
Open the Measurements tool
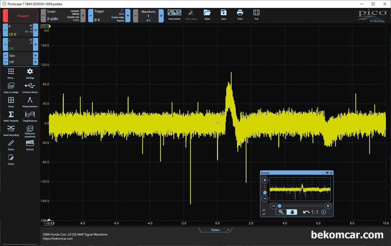click(x=30, y=102)
